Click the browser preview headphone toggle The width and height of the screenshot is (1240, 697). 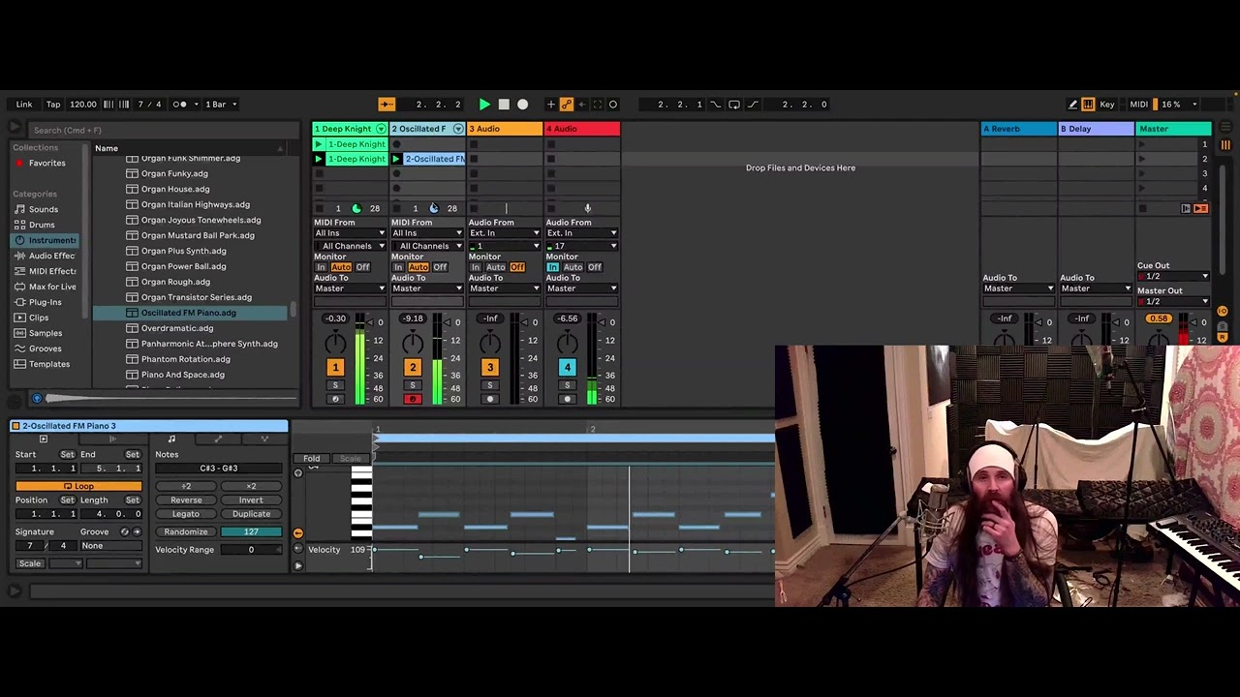coord(37,398)
